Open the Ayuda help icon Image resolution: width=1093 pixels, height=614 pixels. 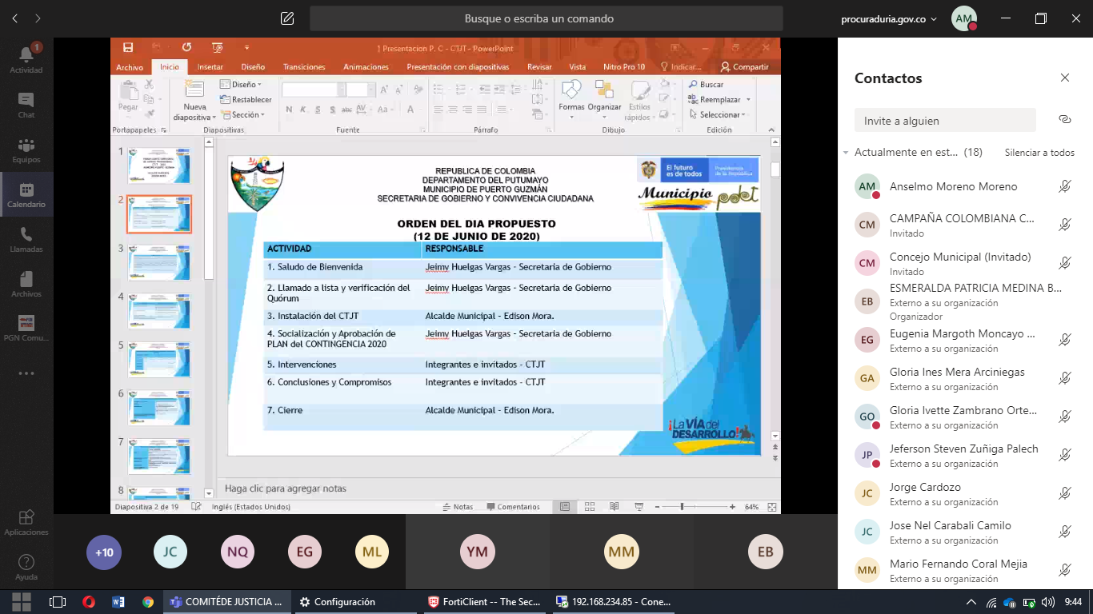26,566
